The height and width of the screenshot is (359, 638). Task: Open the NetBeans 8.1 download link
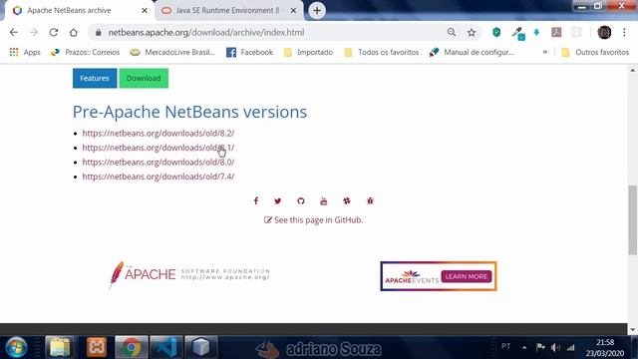(159, 148)
